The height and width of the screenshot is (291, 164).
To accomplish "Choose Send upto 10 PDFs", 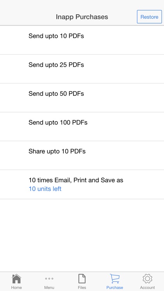I will [82, 40].
